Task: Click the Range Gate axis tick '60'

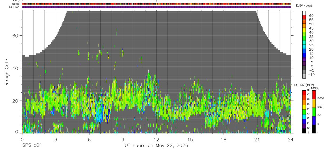Action: 15,35
